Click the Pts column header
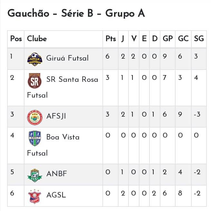The image size is (211, 211). click(x=110, y=39)
